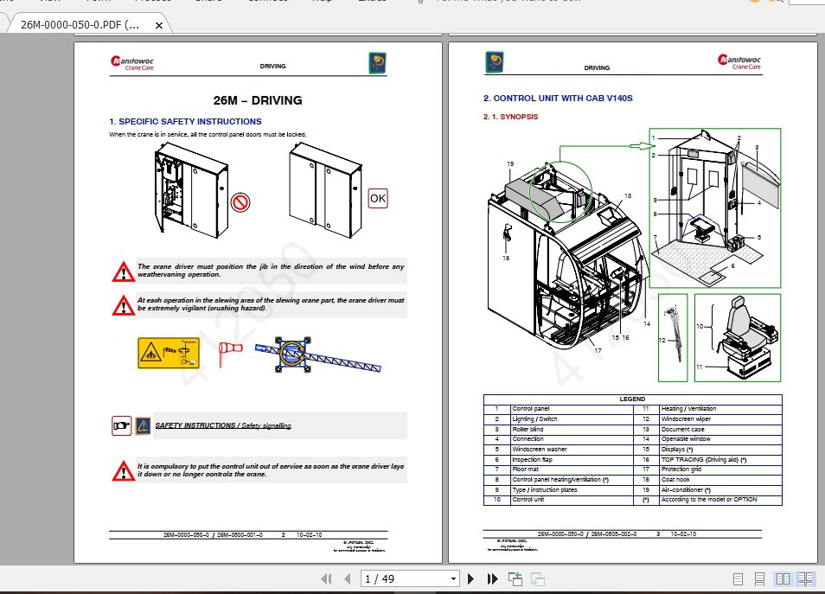
Task: Go to the first page of the document
Action: pyautogui.click(x=327, y=578)
